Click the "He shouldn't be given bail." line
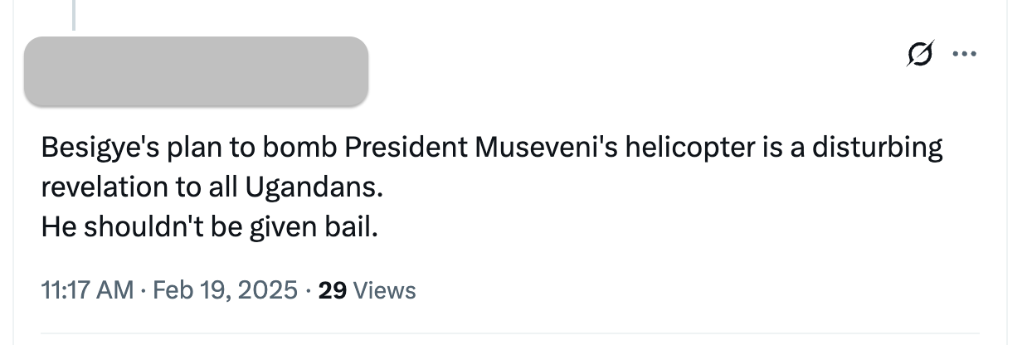This screenshot has width=1027, height=345. coord(209,226)
